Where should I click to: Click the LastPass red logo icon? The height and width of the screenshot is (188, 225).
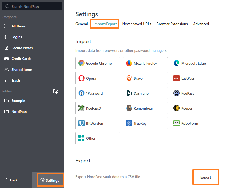(x=176, y=78)
